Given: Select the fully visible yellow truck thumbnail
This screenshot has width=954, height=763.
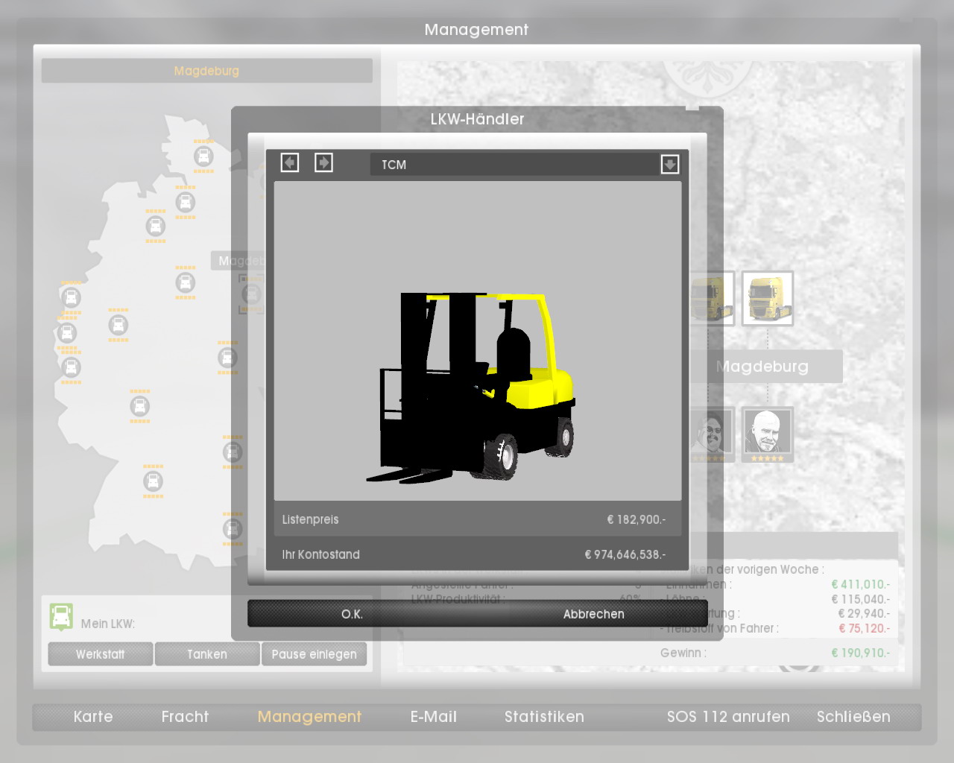Looking at the screenshot, I should [x=768, y=299].
